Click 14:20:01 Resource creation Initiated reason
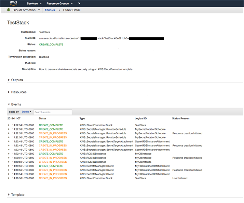Viewport: 244px width, 203px height. 187,158
